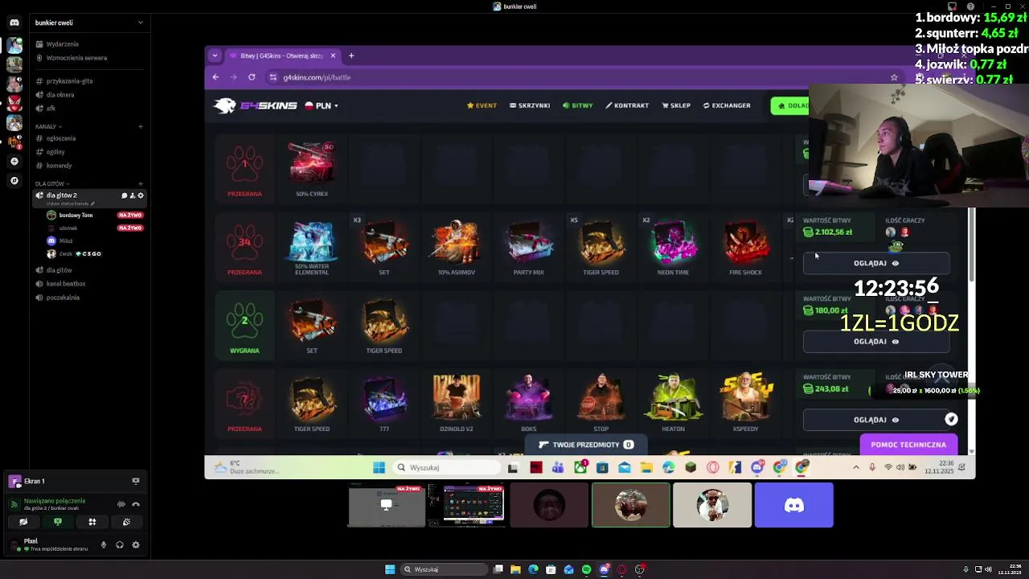
Task: Add a channel to KANAŁY category
Action: coord(141,126)
